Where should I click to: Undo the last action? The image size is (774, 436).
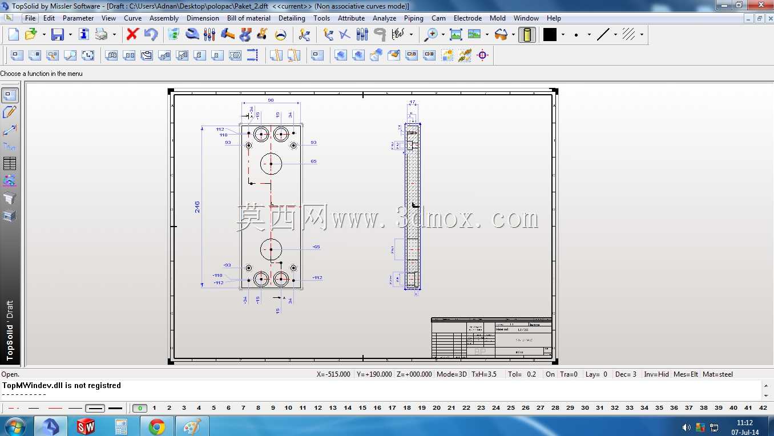click(x=151, y=34)
